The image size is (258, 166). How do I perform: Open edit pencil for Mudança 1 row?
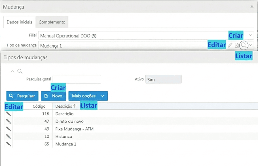(9, 144)
